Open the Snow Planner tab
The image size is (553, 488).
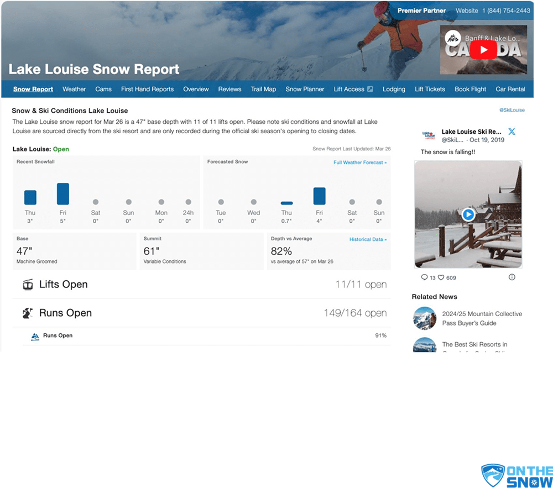click(x=305, y=89)
